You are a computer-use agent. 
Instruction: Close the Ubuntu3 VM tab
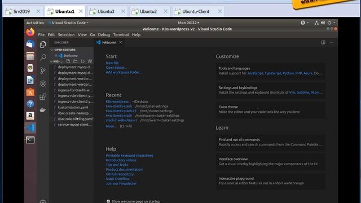(x=123, y=11)
